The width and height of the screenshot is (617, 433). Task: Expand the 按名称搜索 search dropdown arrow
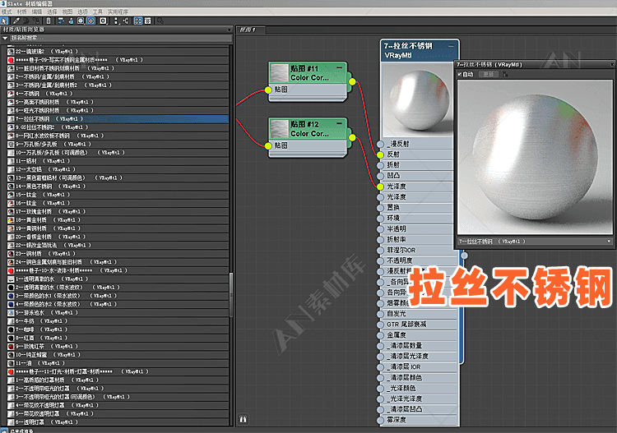(6, 39)
